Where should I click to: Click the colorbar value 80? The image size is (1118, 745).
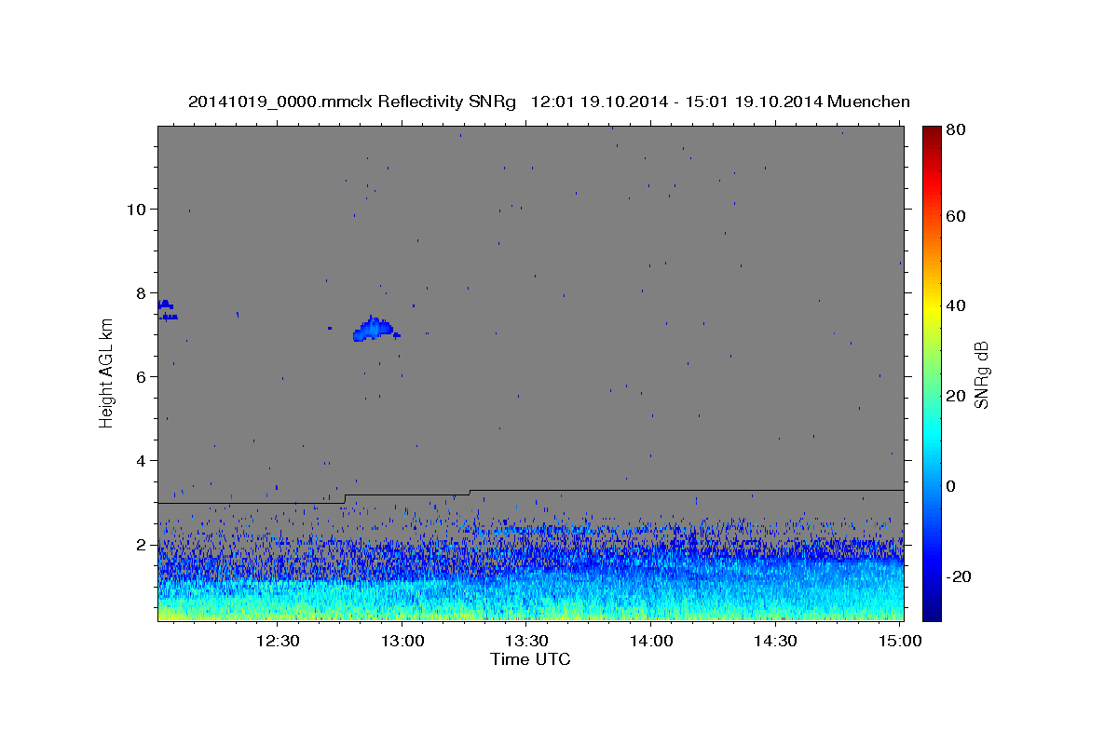tap(955, 130)
